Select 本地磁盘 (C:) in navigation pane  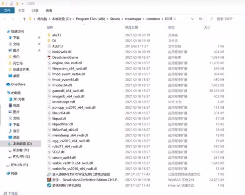(x=22, y=144)
